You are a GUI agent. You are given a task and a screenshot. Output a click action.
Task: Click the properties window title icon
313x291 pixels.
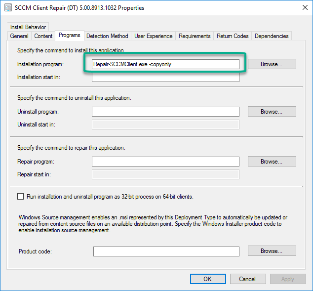coord(8,8)
